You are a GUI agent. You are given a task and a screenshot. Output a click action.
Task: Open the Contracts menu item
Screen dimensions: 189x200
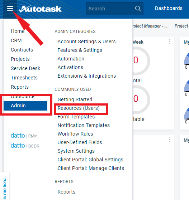pos(22,50)
